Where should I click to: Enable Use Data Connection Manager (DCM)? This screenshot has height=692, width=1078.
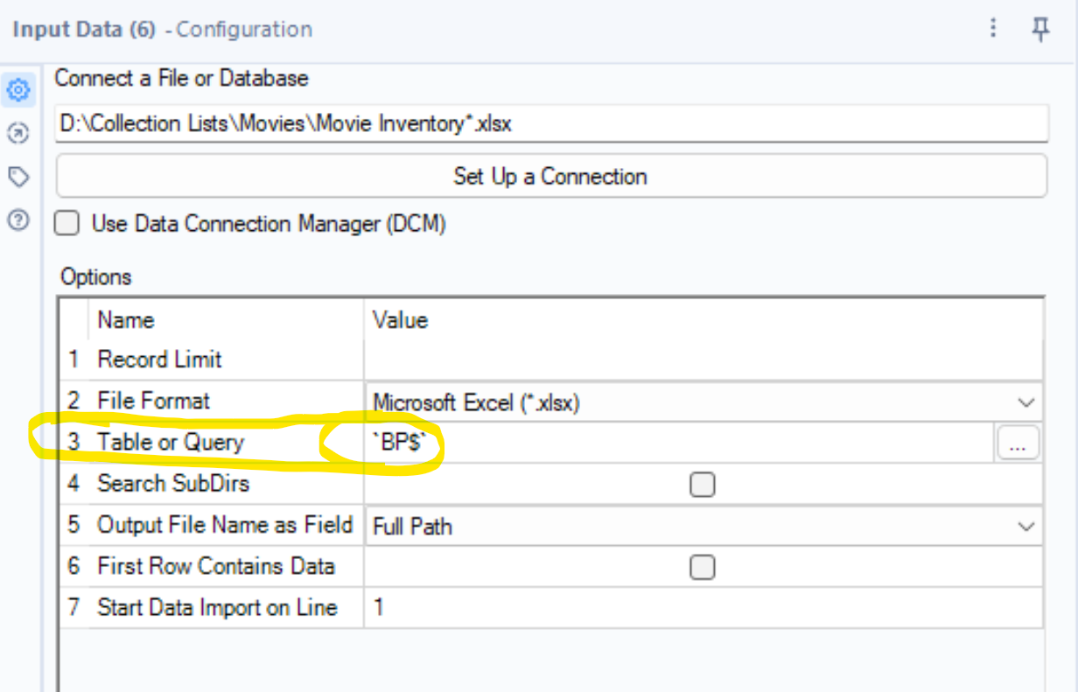pyautogui.click(x=66, y=223)
